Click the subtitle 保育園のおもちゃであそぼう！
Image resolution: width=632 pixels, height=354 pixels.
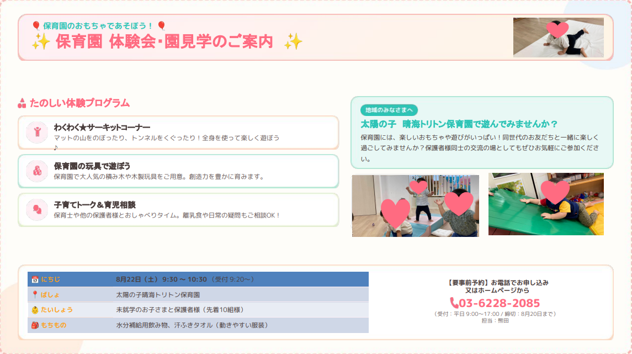point(98,26)
